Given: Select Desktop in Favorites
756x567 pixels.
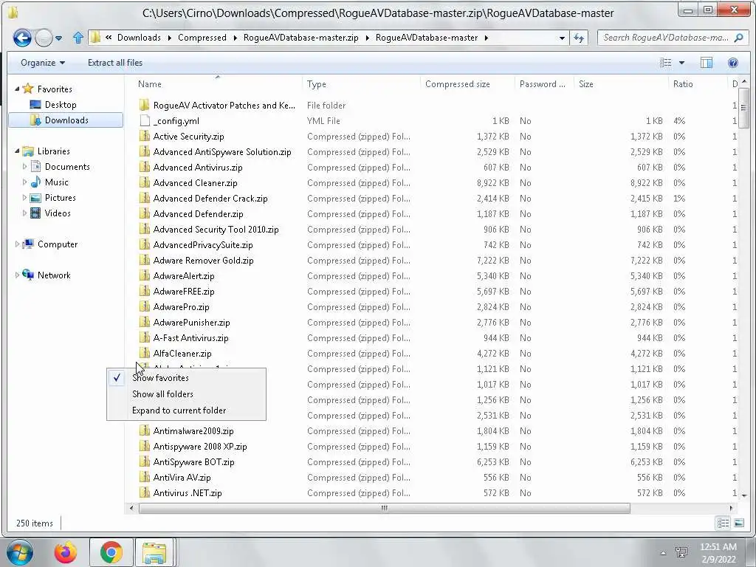Looking at the screenshot, I should (61, 105).
